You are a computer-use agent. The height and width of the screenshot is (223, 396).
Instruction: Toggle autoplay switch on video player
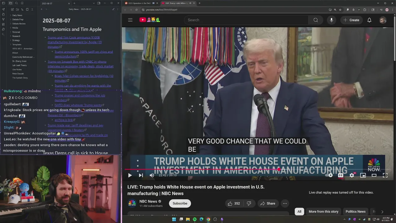(329, 175)
